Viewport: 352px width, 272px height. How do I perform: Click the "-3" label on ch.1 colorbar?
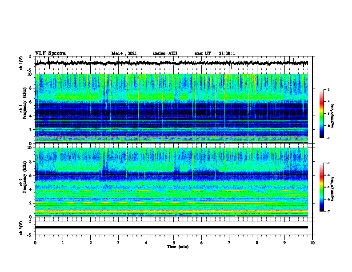(328, 89)
